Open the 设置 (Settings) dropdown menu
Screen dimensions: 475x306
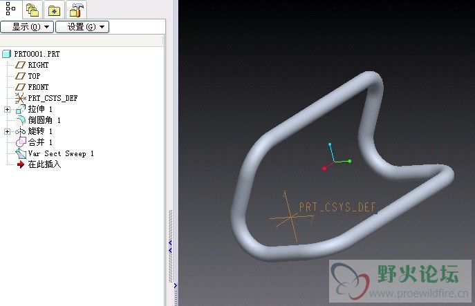(x=82, y=27)
